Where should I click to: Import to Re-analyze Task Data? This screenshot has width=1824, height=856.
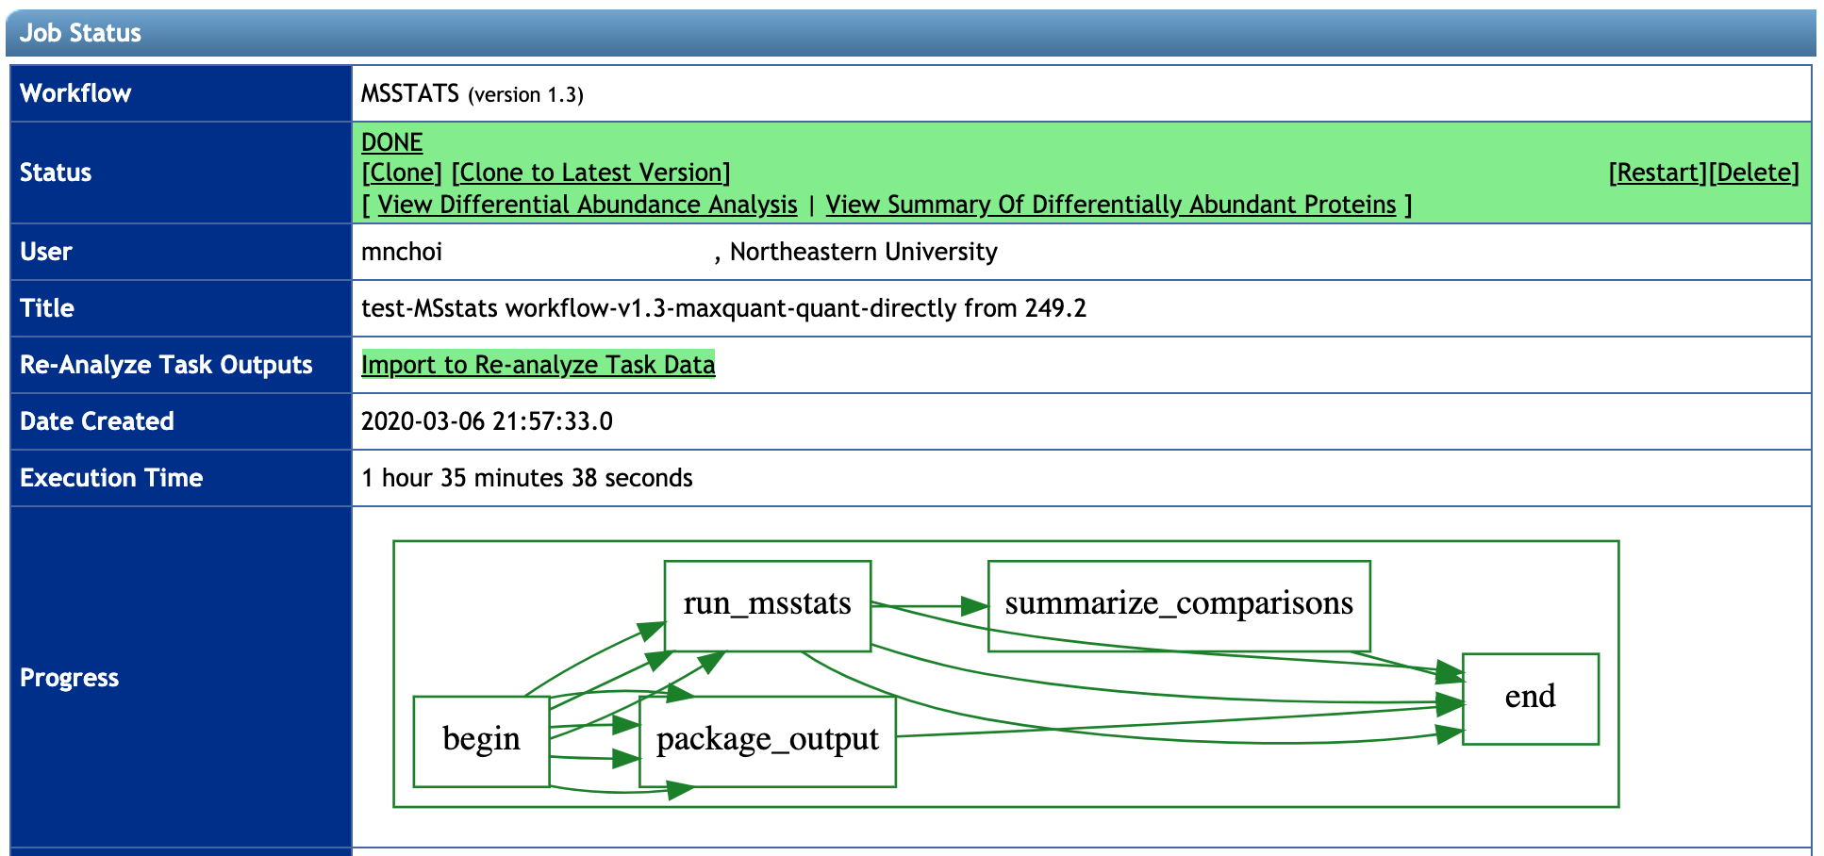pyautogui.click(x=538, y=365)
